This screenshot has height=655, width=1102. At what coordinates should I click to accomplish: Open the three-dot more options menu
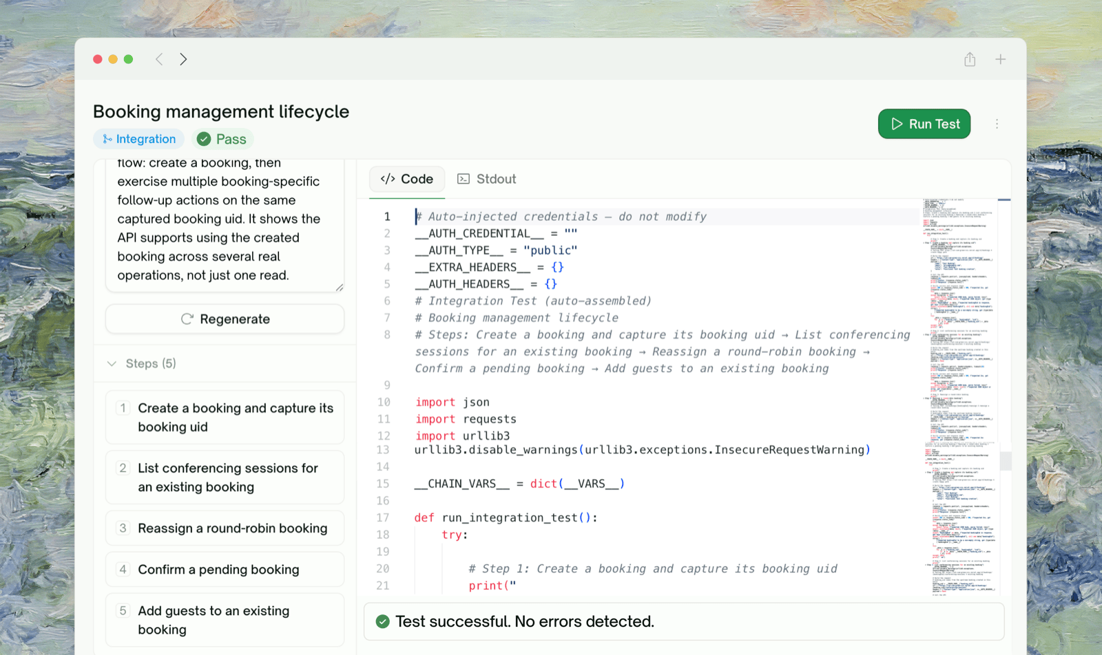[x=997, y=124]
